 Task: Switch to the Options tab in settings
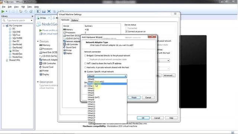coord(74,20)
